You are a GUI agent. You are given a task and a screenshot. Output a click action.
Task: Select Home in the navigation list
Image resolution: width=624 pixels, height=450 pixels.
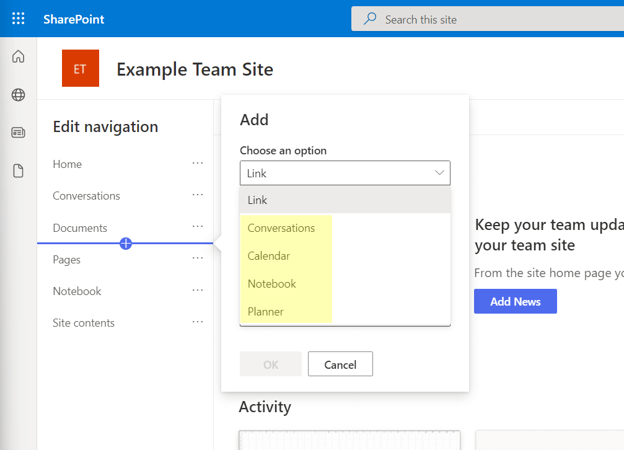[x=68, y=164]
